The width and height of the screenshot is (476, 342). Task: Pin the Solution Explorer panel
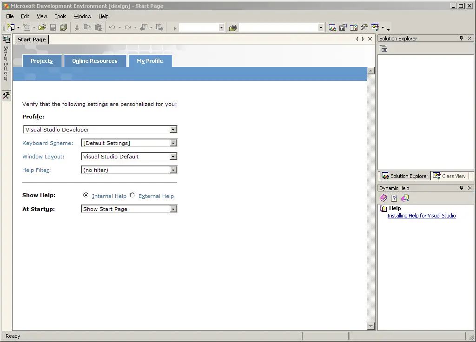tap(462, 38)
